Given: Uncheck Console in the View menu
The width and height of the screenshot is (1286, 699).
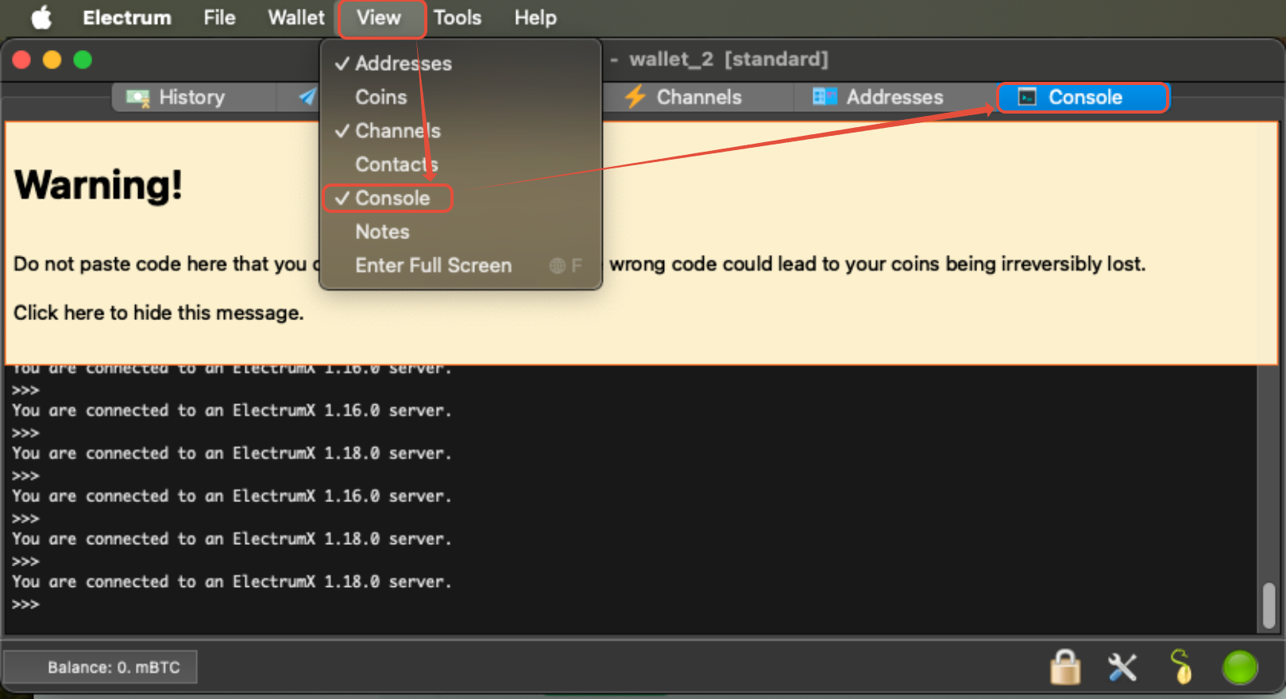Looking at the screenshot, I should coord(460,198).
